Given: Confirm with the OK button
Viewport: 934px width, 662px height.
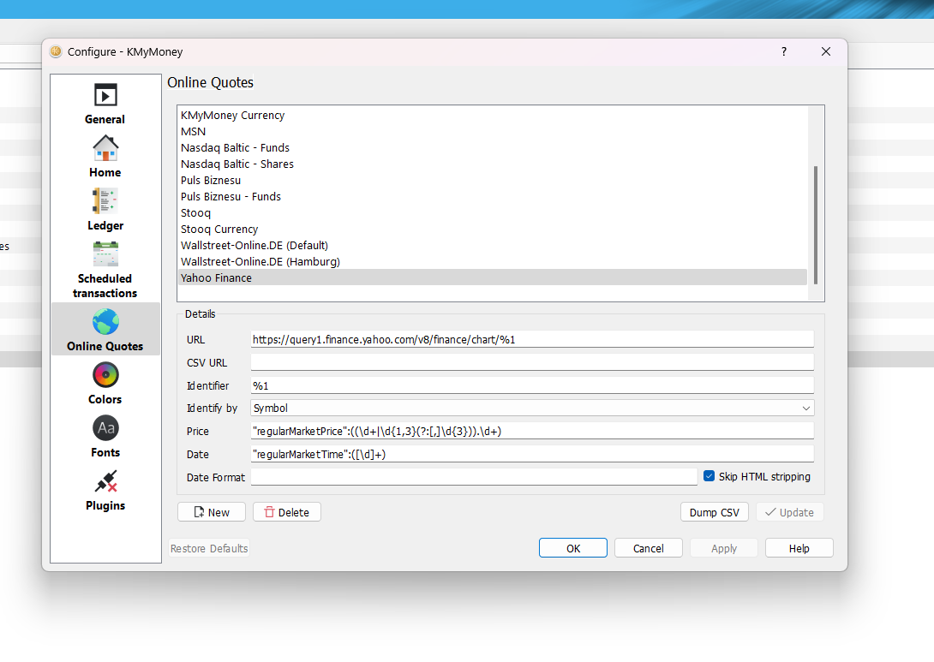Looking at the screenshot, I should (x=573, y=548).
